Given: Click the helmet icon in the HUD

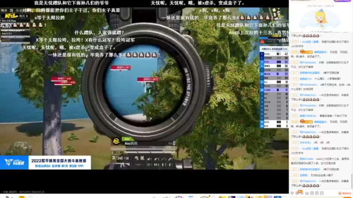Looking at the screenshot, I should pos(136,158).
